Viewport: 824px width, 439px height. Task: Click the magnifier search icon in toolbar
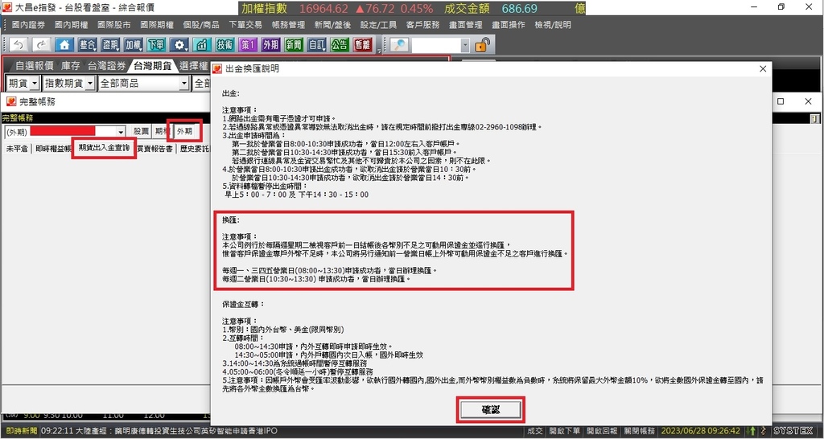pos(400,45)
